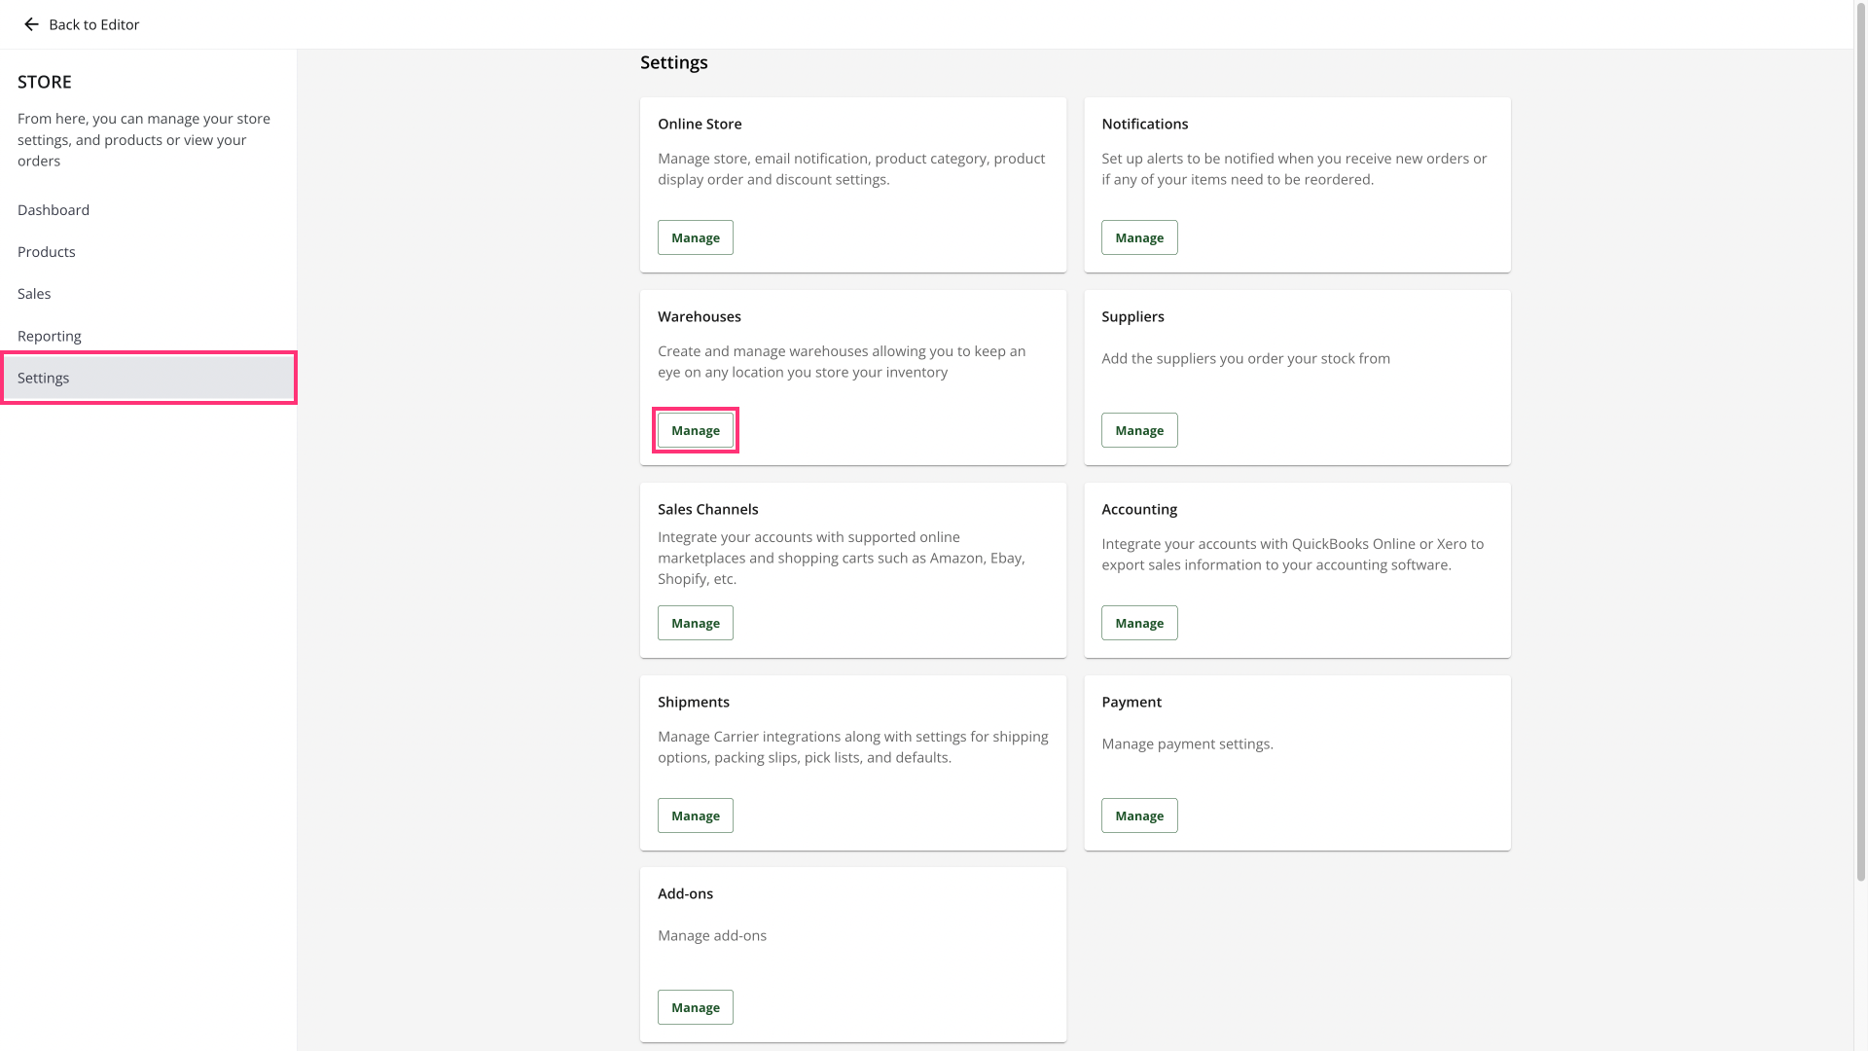
Task: Open Sales Channels Manage button
Action: tap(695, 623)
